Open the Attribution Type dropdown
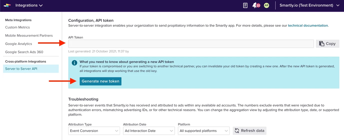Screen dimensions: 344x140 tap(94, 131)
